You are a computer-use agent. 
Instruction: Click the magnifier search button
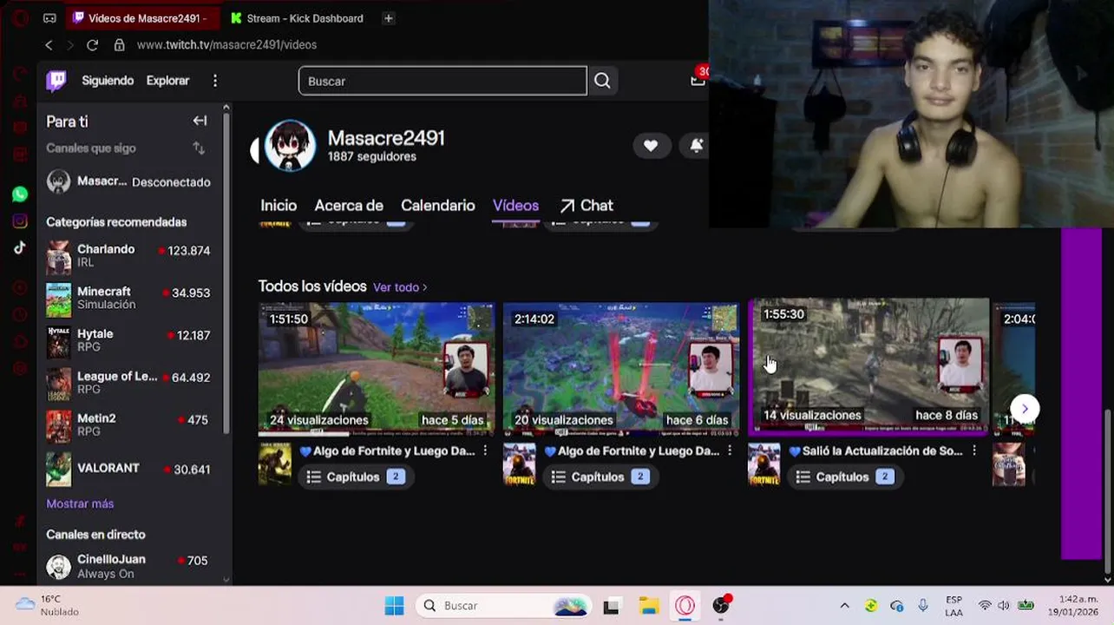point(602,81)
